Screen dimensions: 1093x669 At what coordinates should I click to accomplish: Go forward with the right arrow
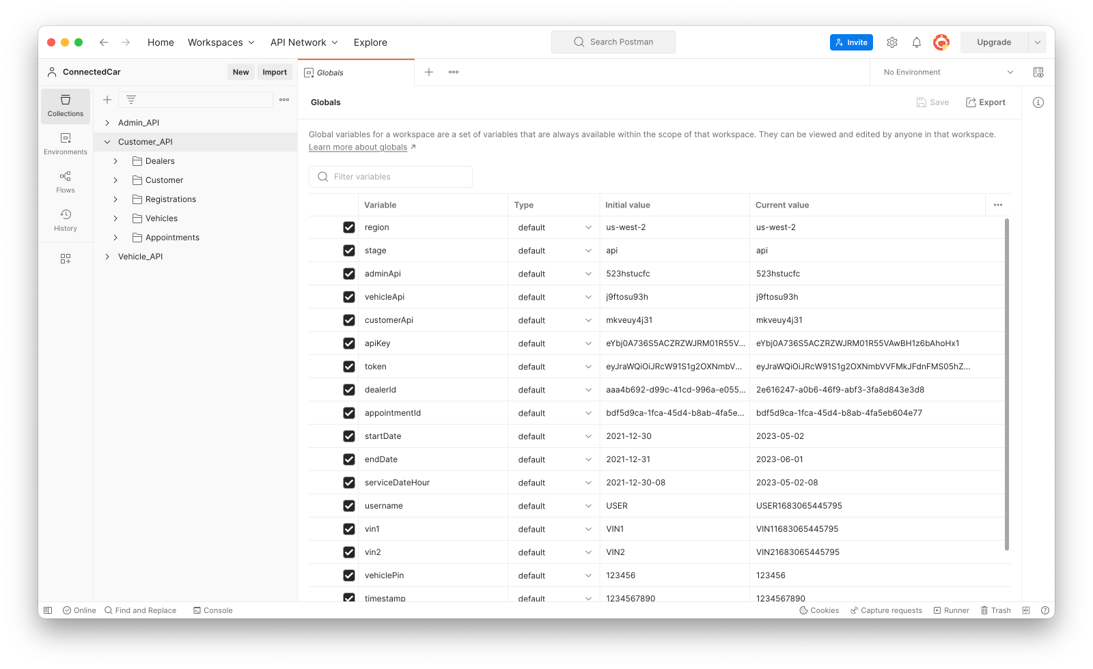click(126, 42)
